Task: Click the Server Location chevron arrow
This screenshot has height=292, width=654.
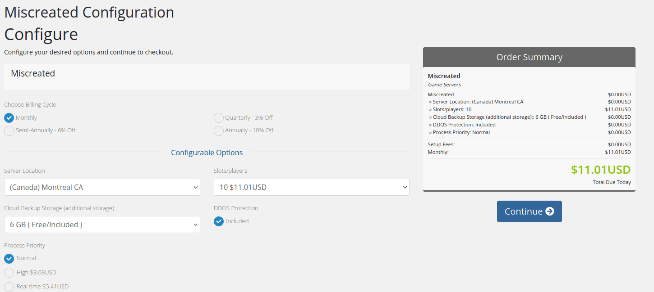Action: point(195,187)
